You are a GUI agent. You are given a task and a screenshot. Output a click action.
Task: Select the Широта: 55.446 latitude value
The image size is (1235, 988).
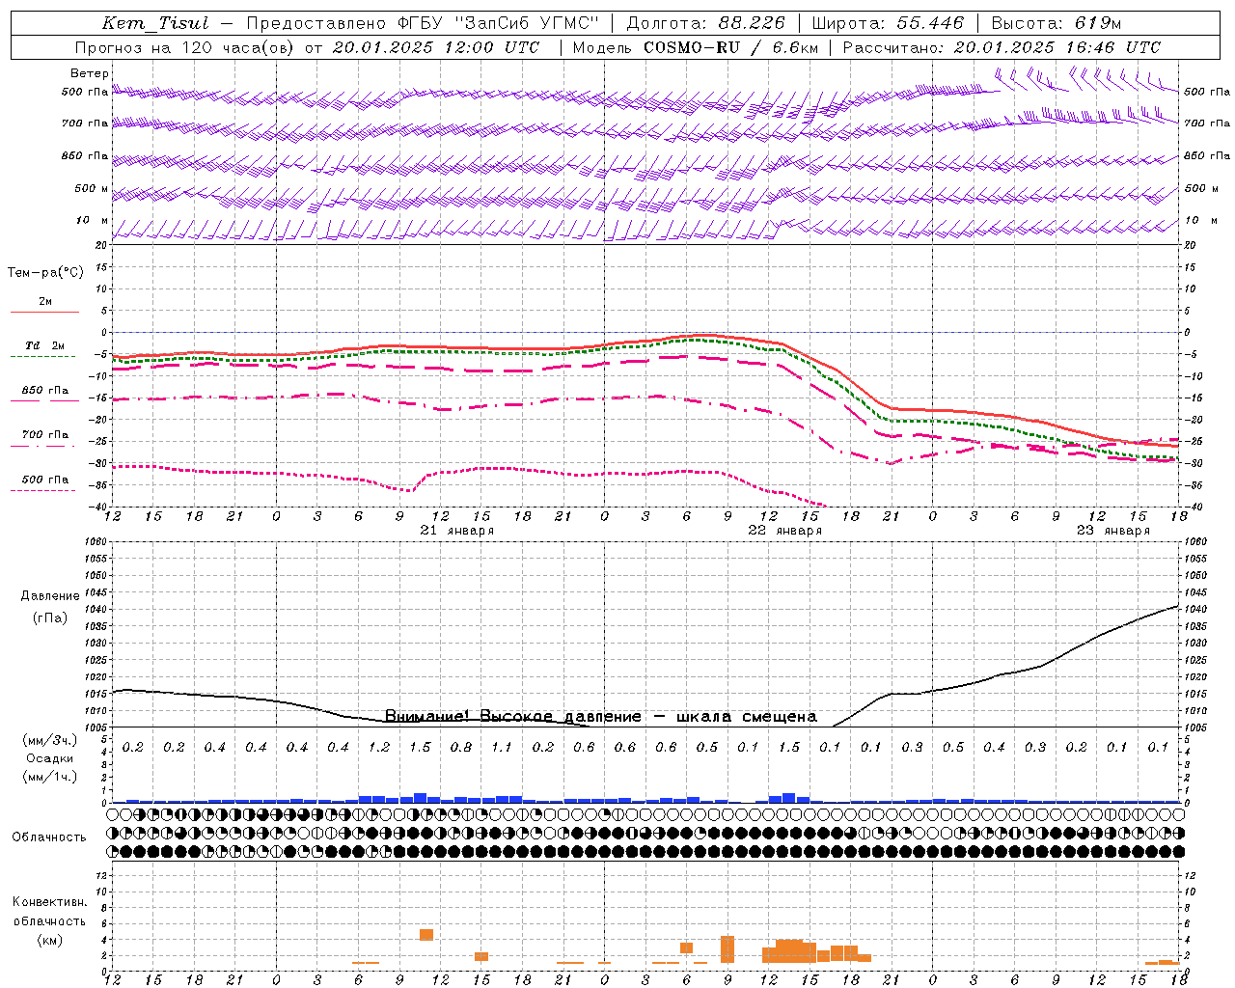888,23
